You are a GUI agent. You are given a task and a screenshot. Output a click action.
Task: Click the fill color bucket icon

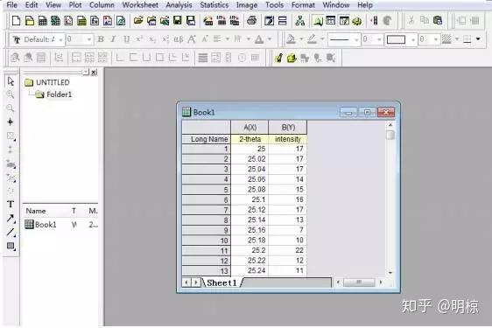pos(292,39)
